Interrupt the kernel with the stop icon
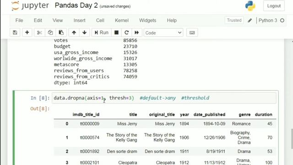Viewport: 293px width, 165px height. pyautogui.click(x=116, y=33)
